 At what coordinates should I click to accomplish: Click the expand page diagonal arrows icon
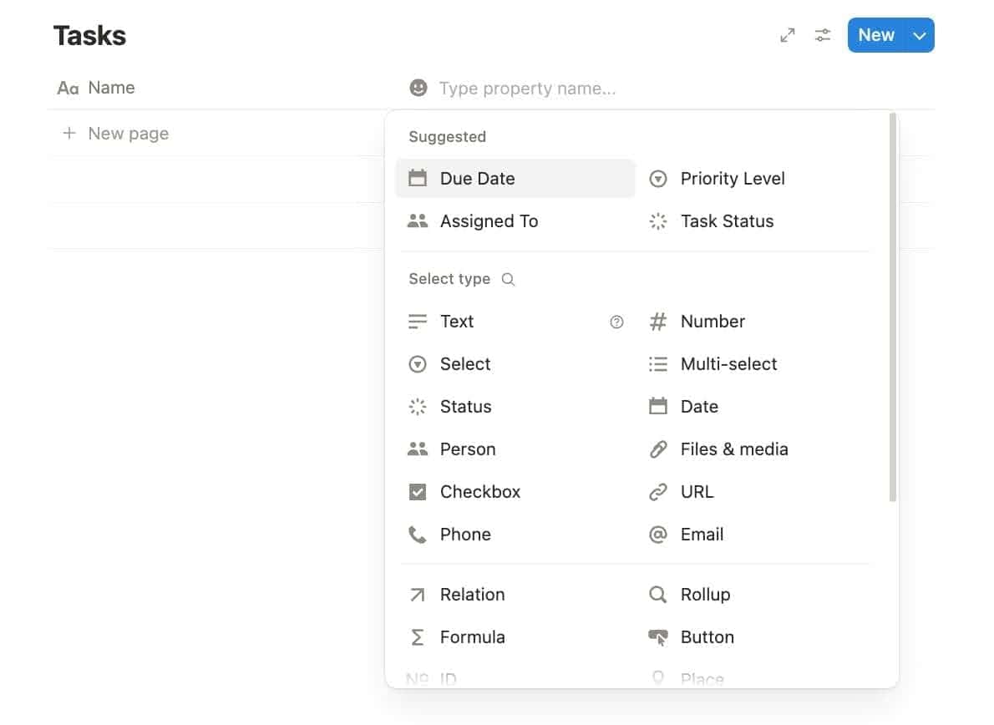787,35
